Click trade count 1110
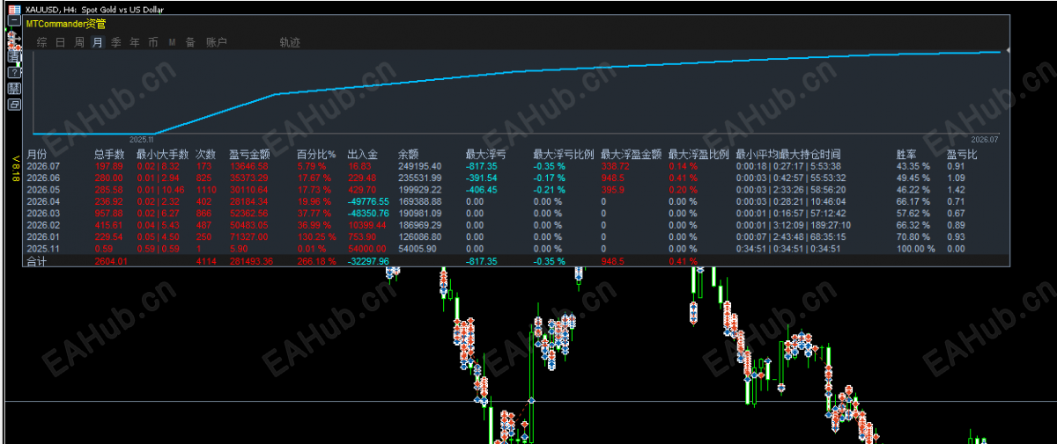This screenshot has width=1057, height=444. click(205, 189)
